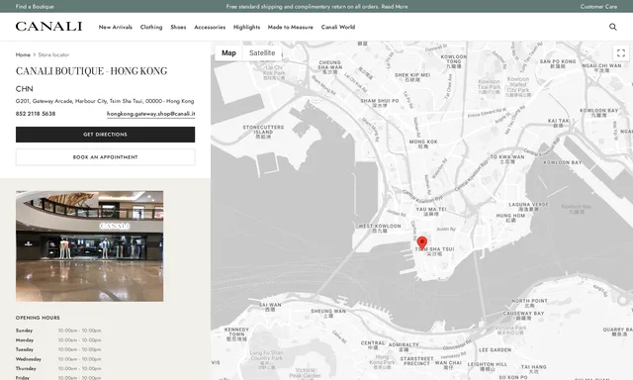Open Made to Measure menu

click(290, 27)
